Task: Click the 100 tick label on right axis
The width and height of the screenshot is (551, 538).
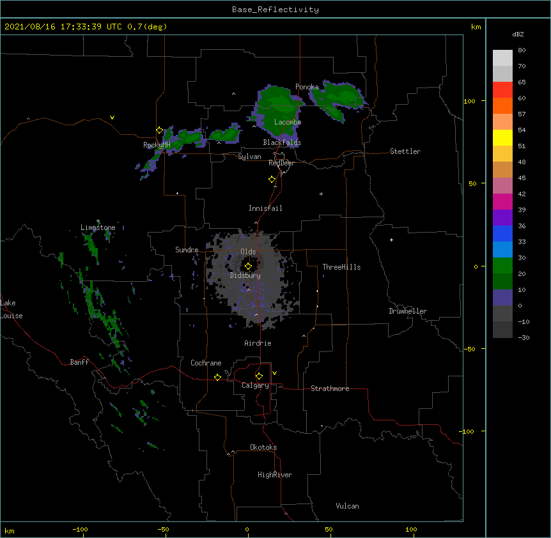Action: [x=469, y=101]
